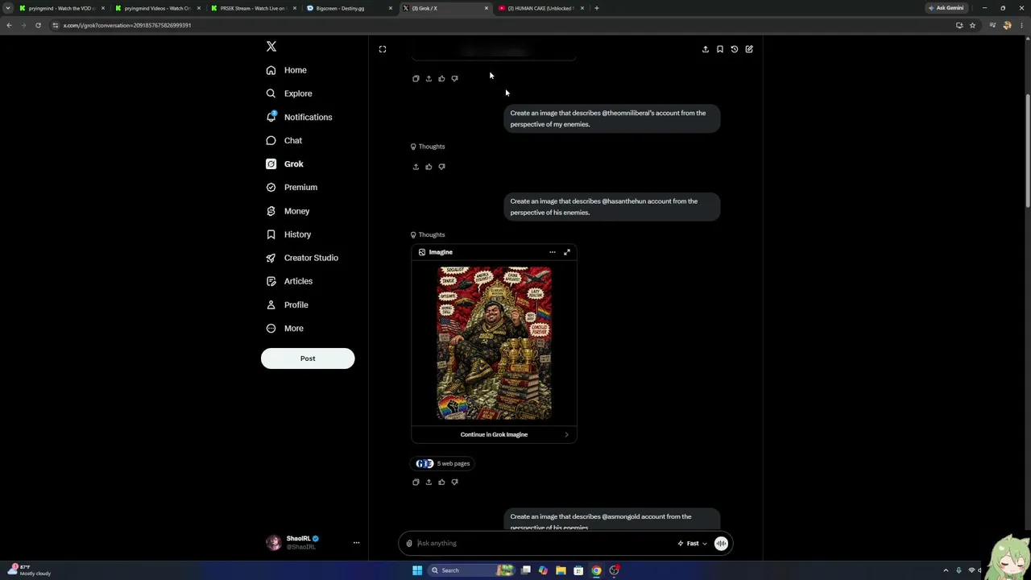Click the white Post button
Screen dimensions: 1031x580
point(308,358)
